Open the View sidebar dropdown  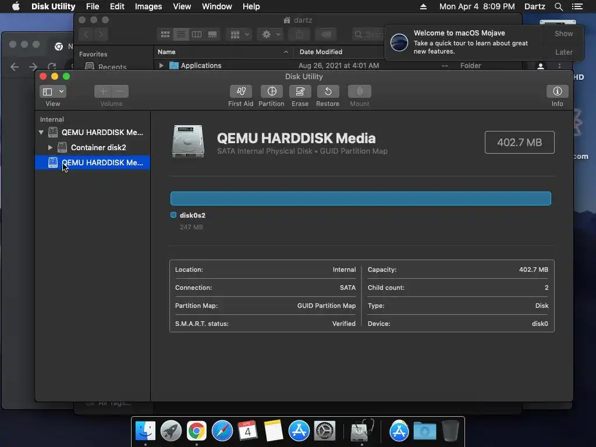coord(52,91)
